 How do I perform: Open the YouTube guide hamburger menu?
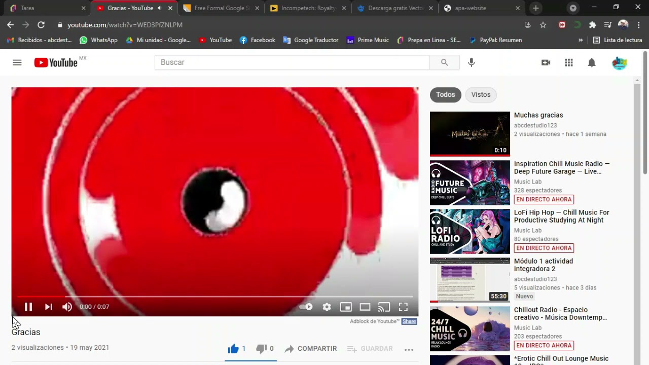pos(17,62)
